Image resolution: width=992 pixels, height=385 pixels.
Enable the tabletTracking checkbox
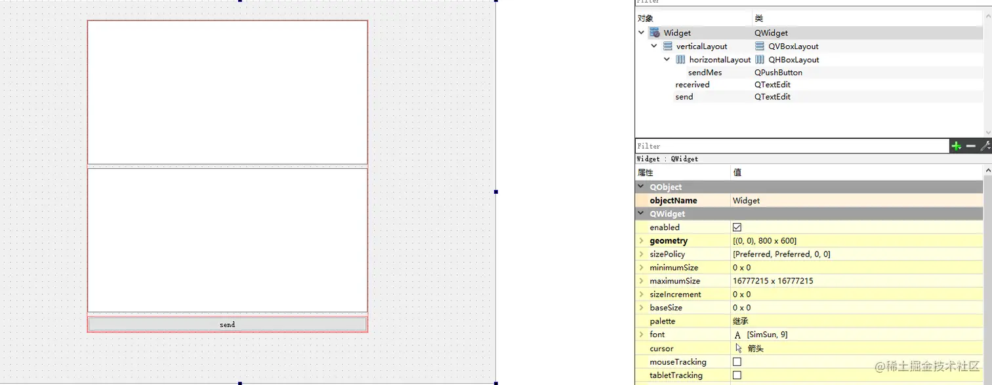click(x=737, y=375)
